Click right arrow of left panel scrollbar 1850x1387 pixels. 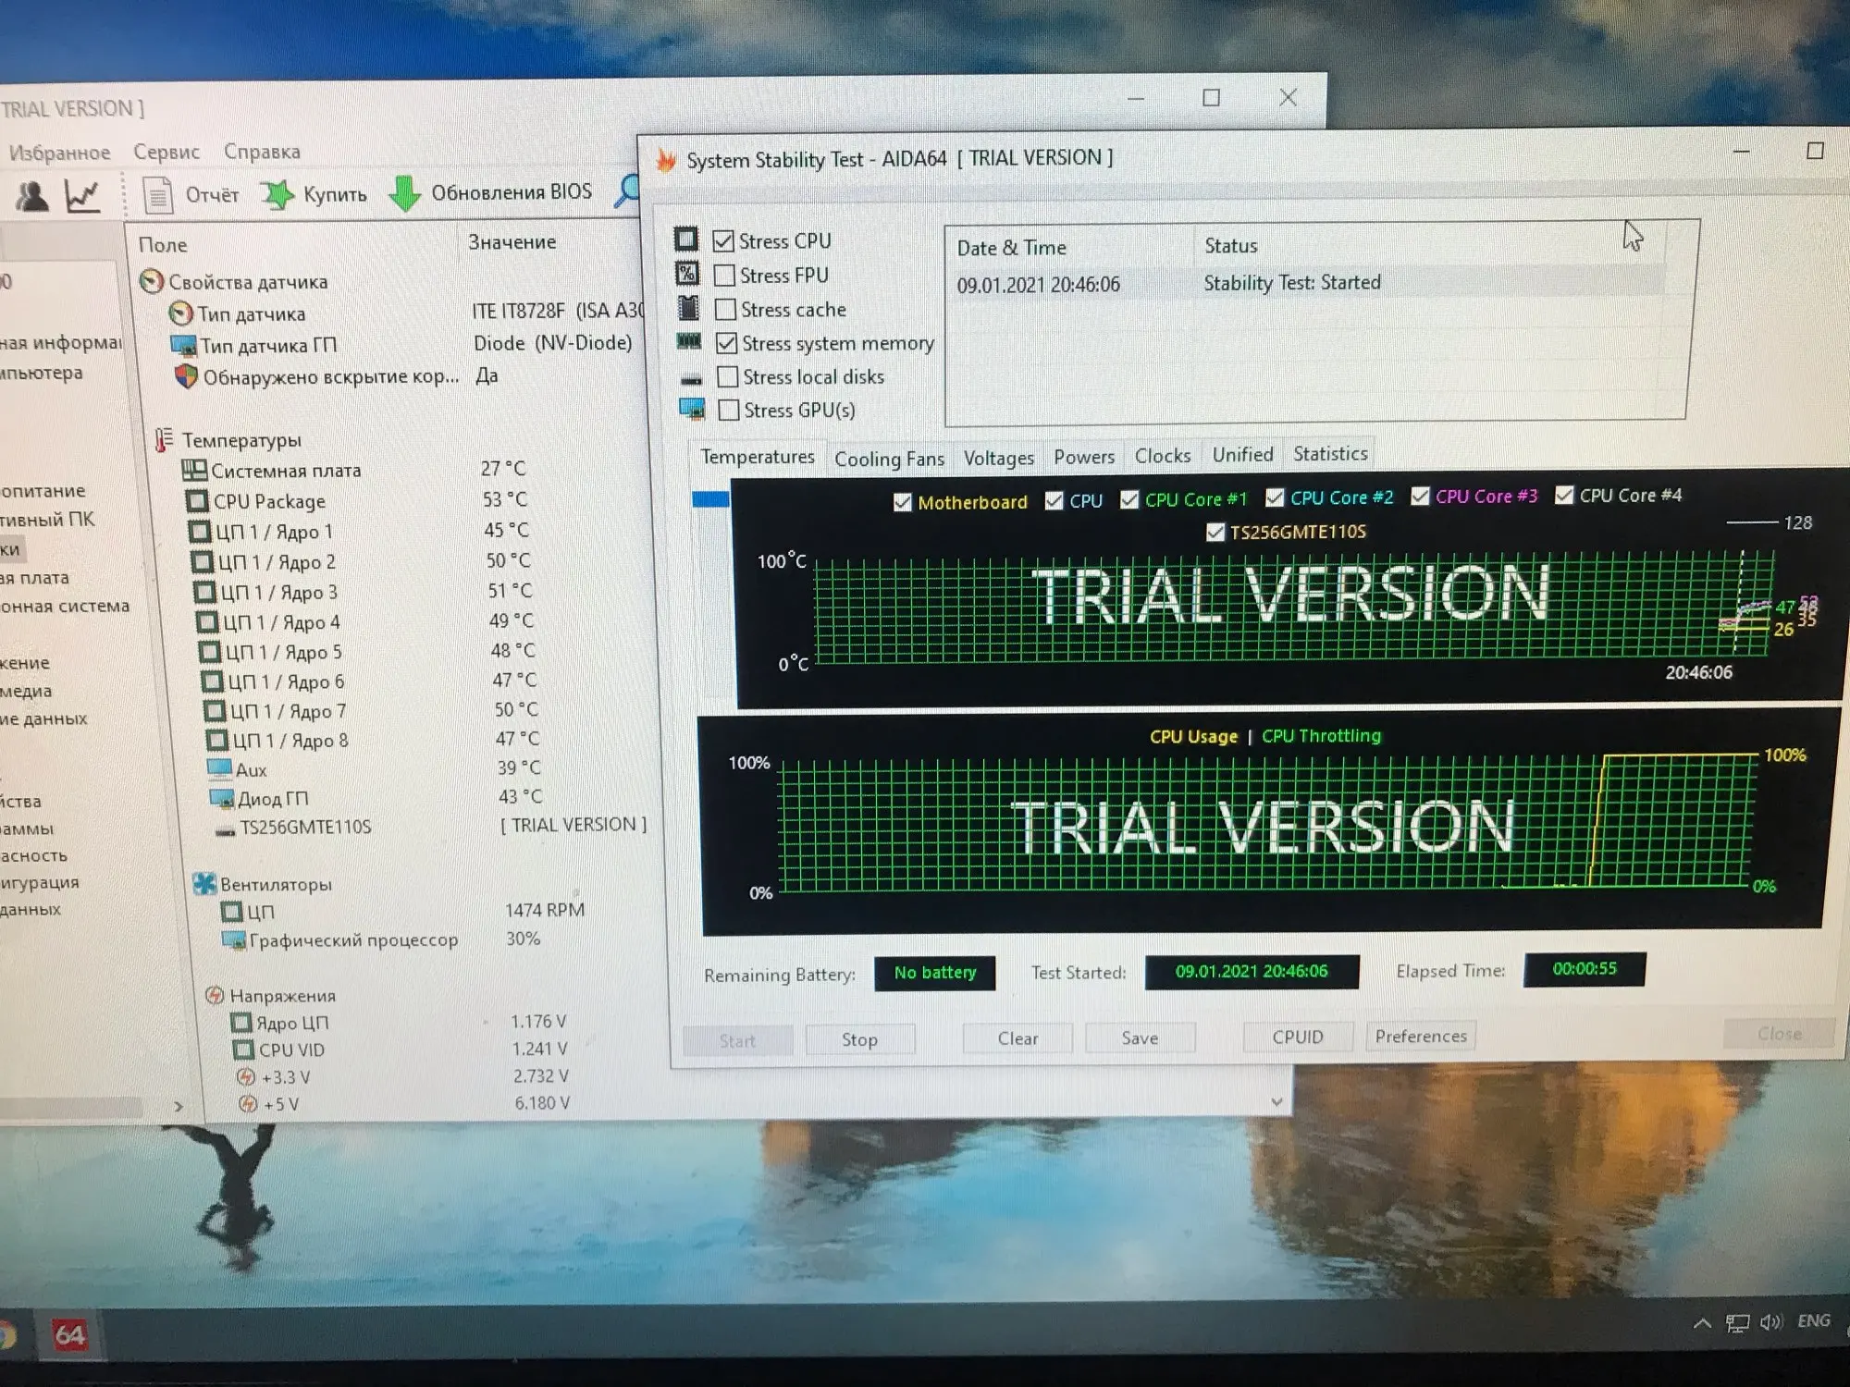coord(179,1106)
